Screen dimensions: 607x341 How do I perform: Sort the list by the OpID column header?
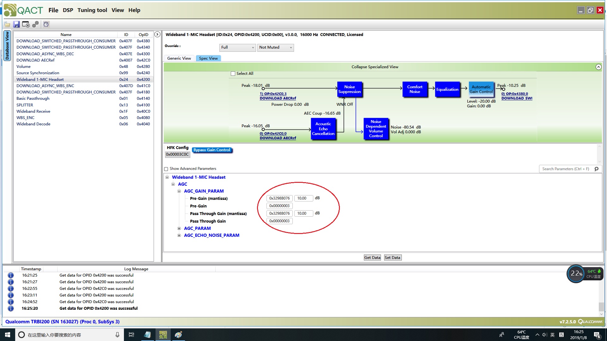pos(143,35)
